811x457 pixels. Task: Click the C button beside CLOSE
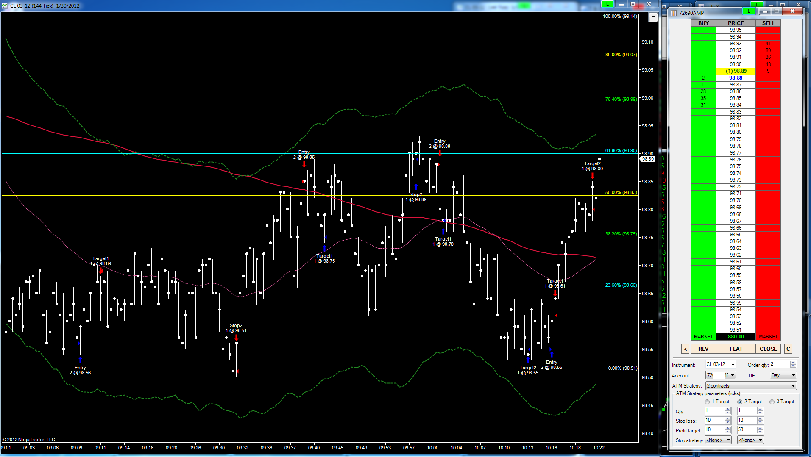pyautogui.click(x=788, y=349)
